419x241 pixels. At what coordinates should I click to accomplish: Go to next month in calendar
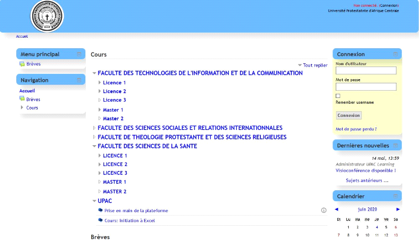[398, 209]
